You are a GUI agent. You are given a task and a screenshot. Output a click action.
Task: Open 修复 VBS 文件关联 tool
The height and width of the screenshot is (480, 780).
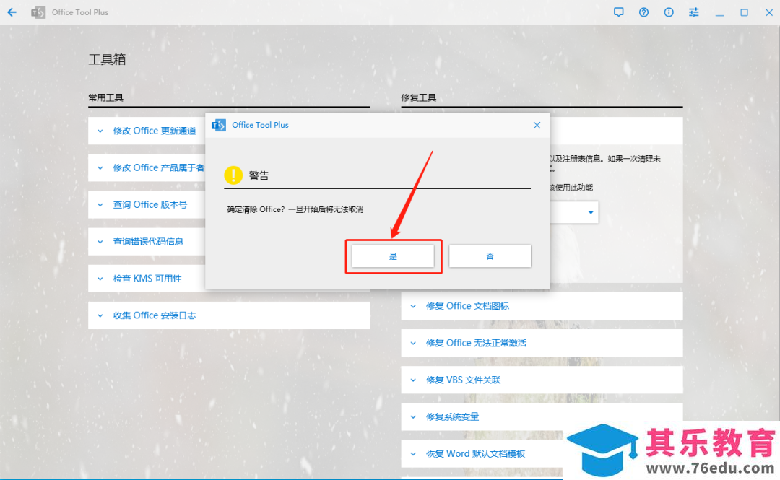pos(463,380)
